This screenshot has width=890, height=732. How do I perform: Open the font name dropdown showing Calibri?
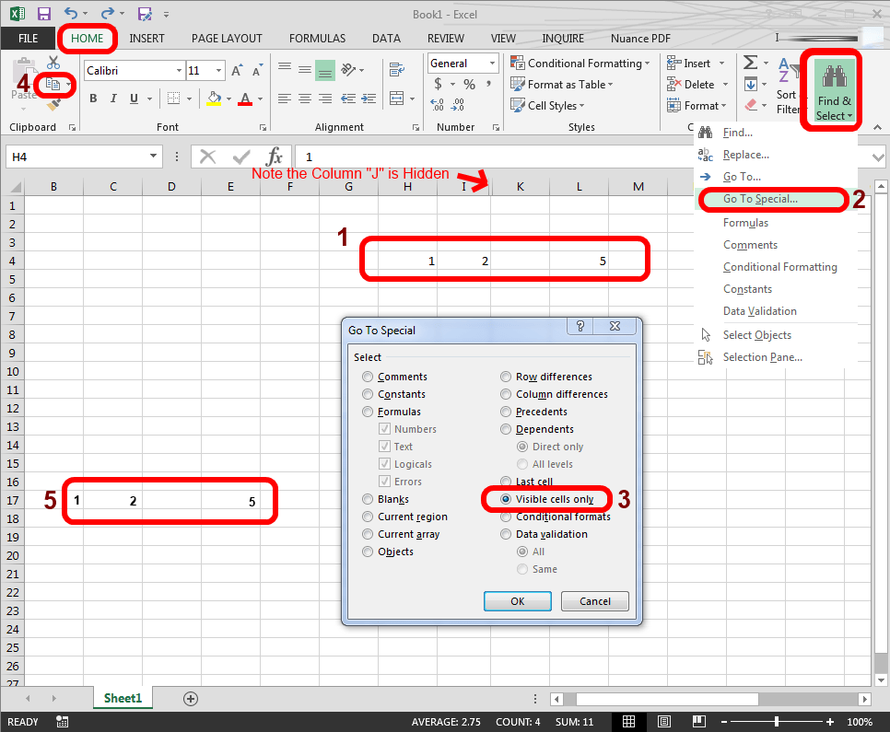tap(178, 70)
